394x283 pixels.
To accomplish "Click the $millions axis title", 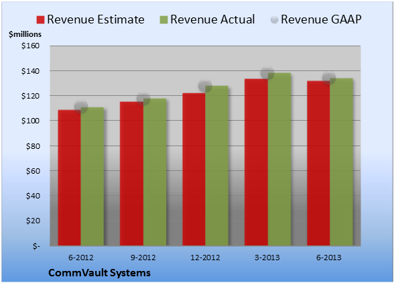I will point(25,34).
